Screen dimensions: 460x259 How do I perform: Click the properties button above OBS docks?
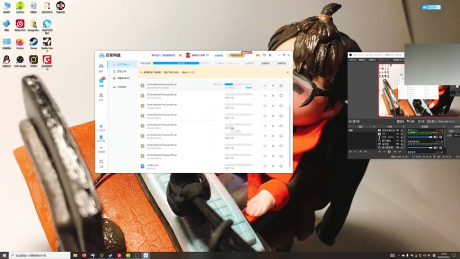pos(401,121)
